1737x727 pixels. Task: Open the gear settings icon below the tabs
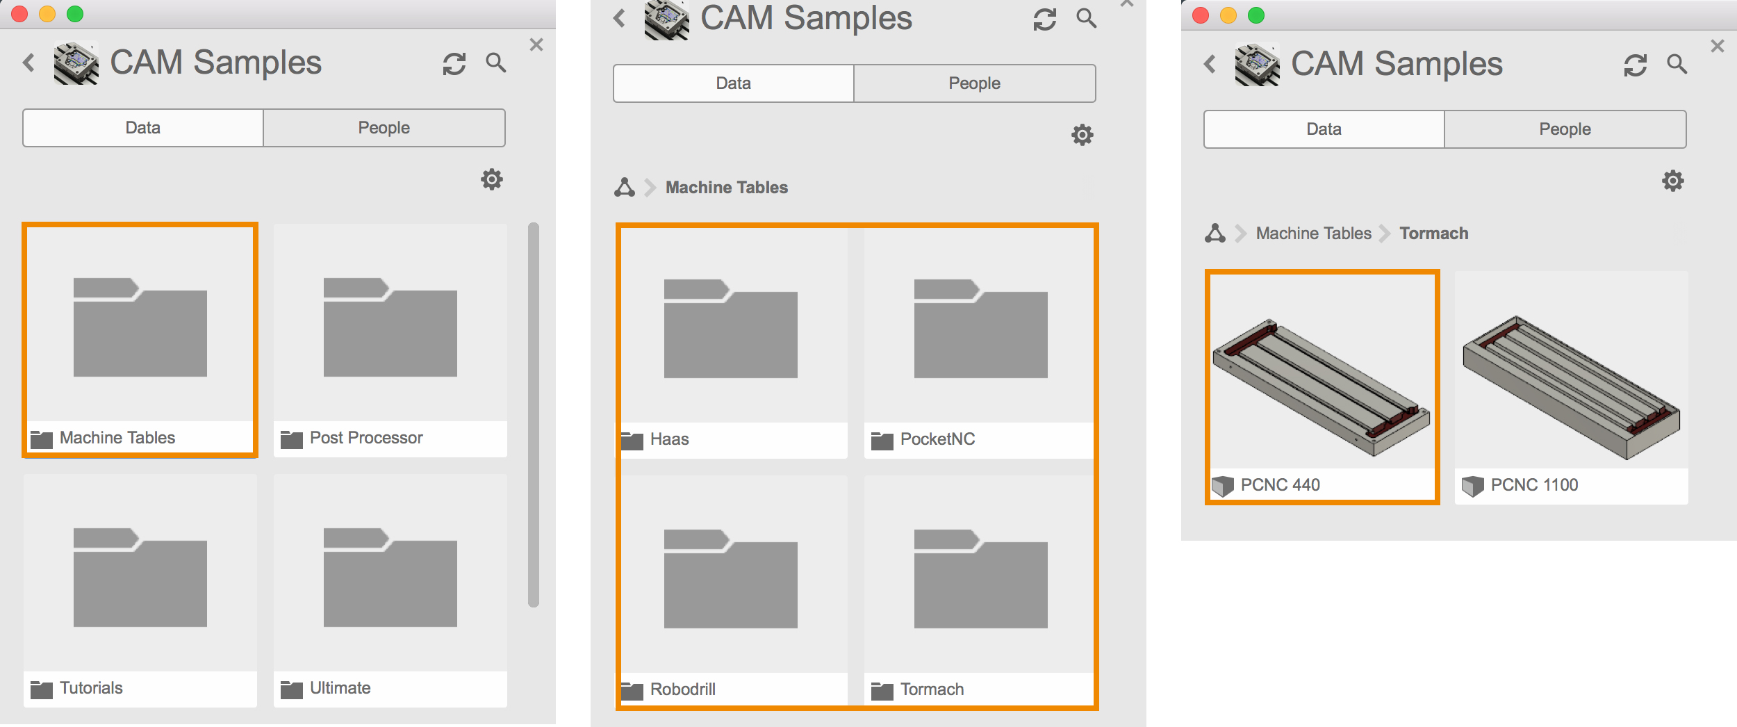[492, 179]
